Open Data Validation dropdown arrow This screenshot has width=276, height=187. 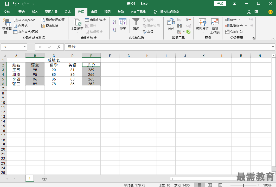[184, 32]
